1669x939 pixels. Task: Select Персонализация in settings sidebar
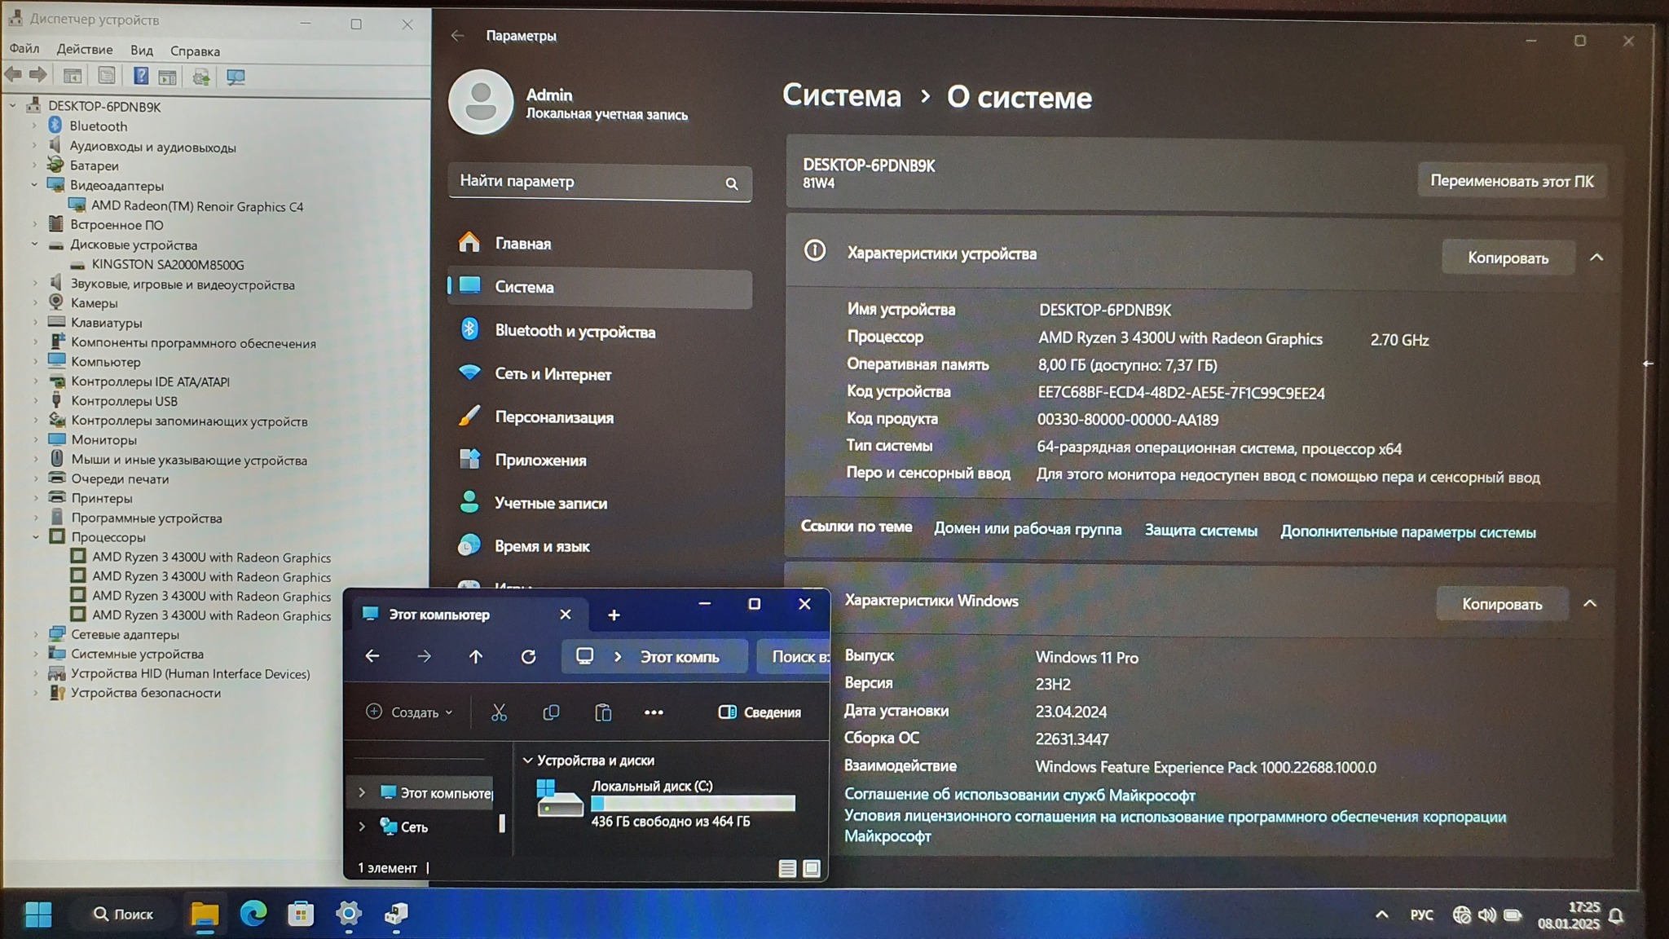[x=554, y=417]
